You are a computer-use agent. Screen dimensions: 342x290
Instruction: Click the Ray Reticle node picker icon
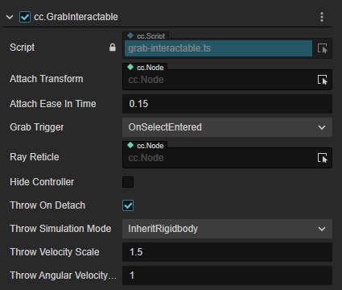click(x=322, y=158)
